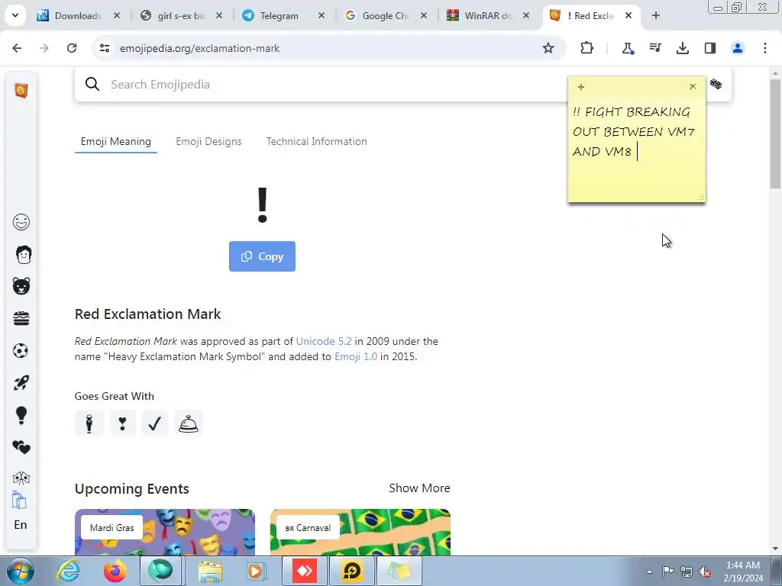The image size is (782, 586).
Task: Open Chrome downloads icon
Action: coord(682,48)
